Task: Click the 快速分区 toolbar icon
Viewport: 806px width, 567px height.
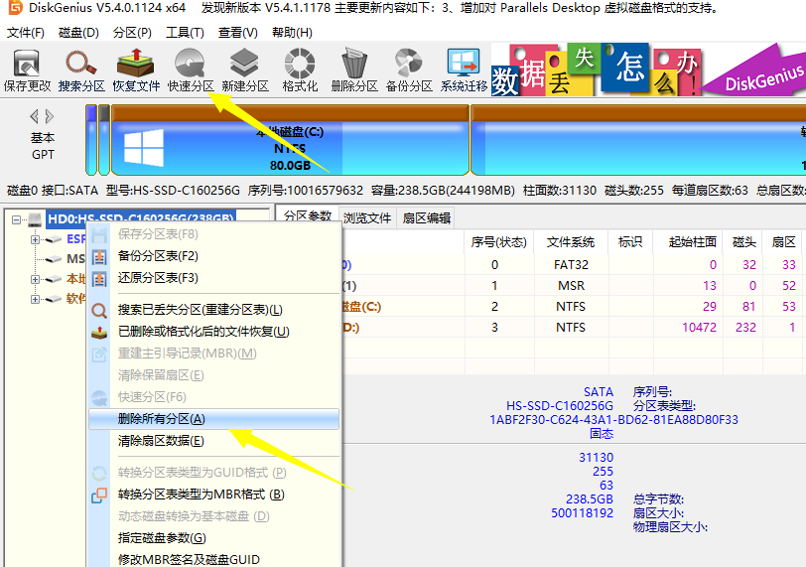Action: [191, 70]
